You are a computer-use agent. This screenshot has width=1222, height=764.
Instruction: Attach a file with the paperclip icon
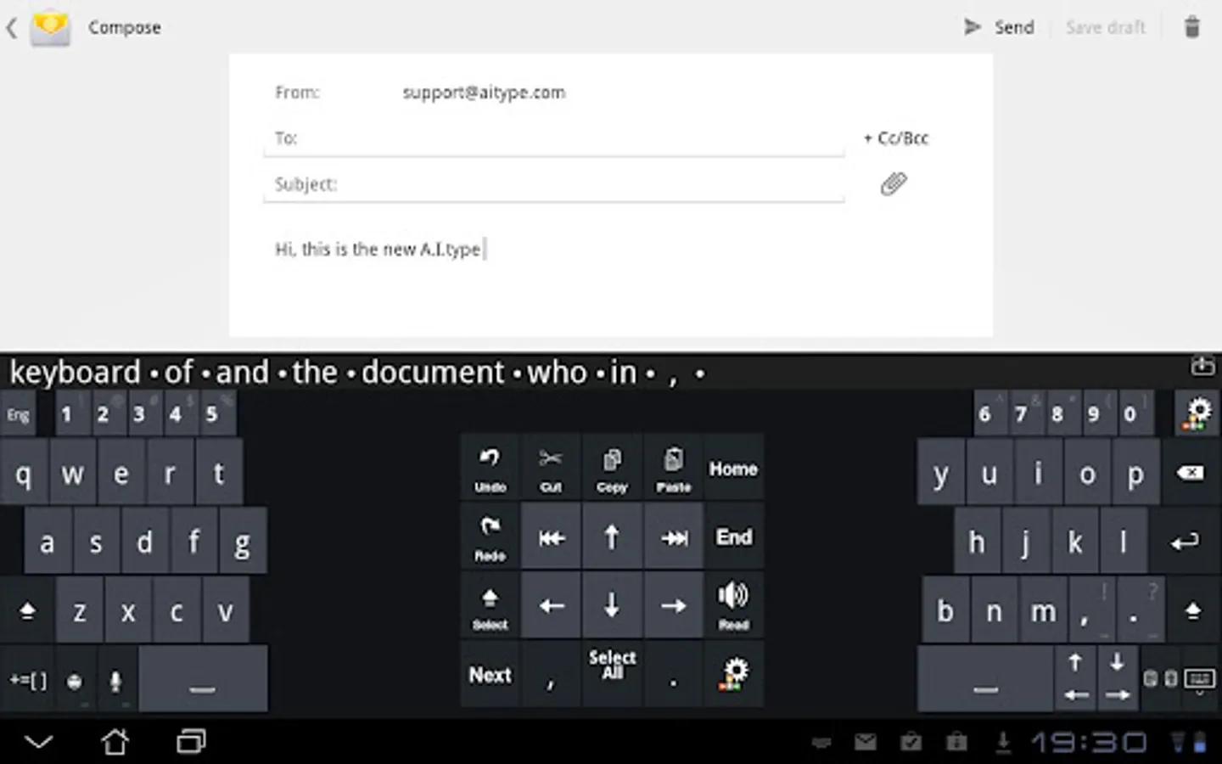point(894,183)
